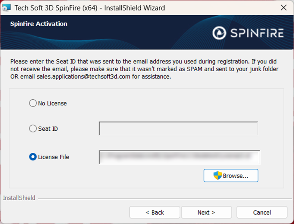Close the InstallShield Wizard window

(x=283, y=8)
